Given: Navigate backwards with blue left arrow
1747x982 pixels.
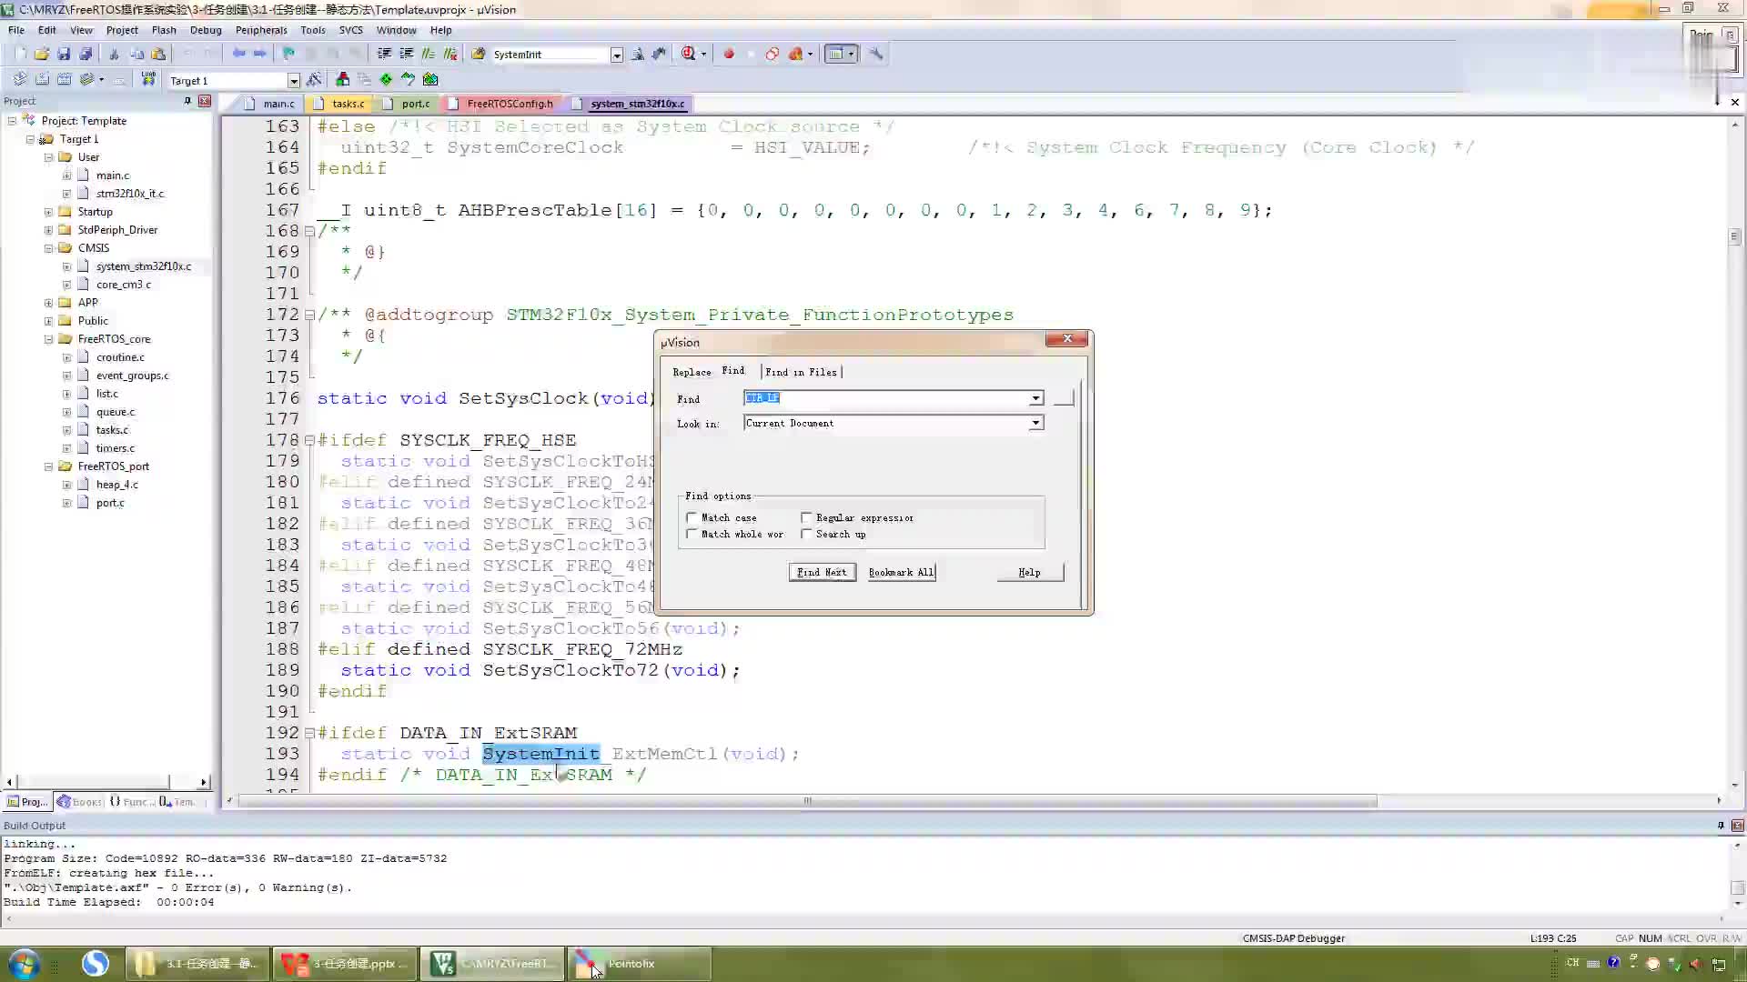Looking at the screenshot, I should tap(238, 54).
